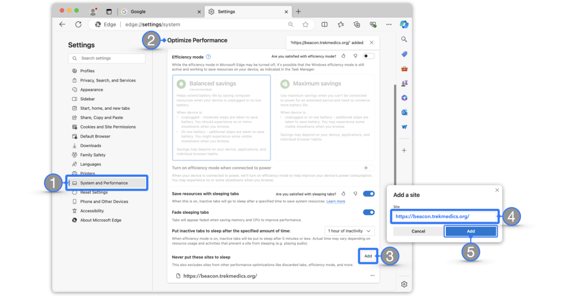Open Browser essentials heart icon
The height and width of the screenshot is (297, 565).
(x=373, y=24)
